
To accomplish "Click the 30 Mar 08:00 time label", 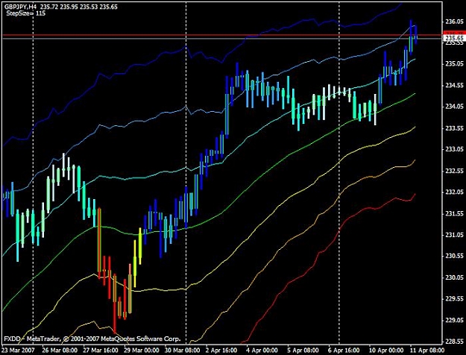I will coord(183,351).
